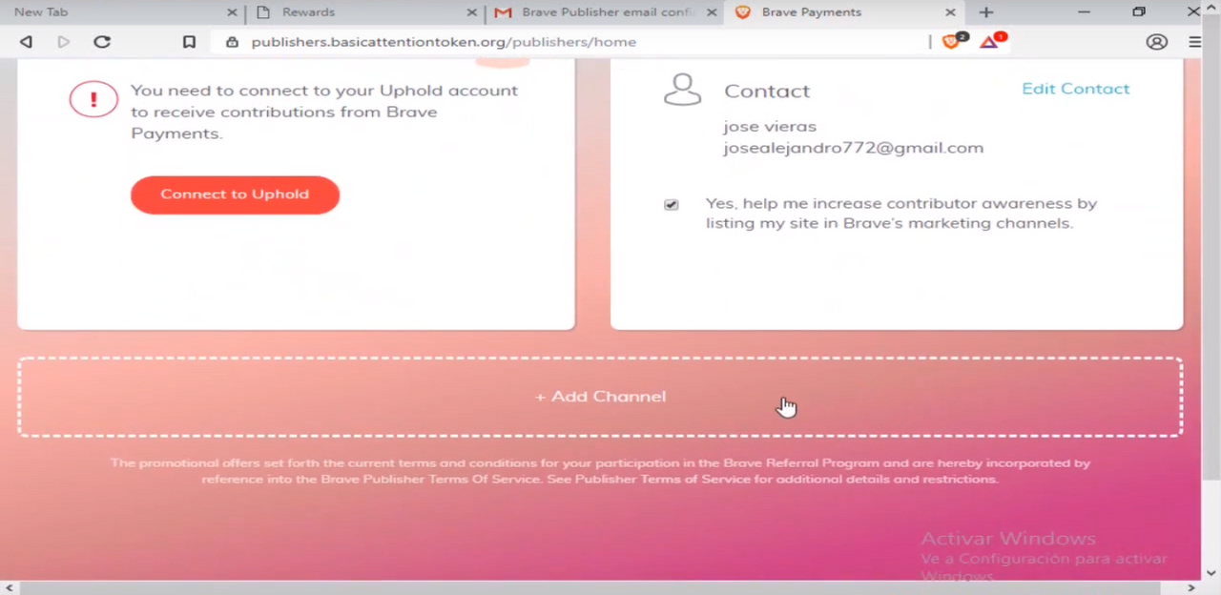Restore down the browser window
The image size is (1221, 595).
1139,12
